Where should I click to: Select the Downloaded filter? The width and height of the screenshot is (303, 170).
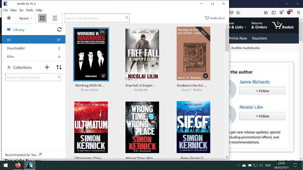(x=34, y=48)
